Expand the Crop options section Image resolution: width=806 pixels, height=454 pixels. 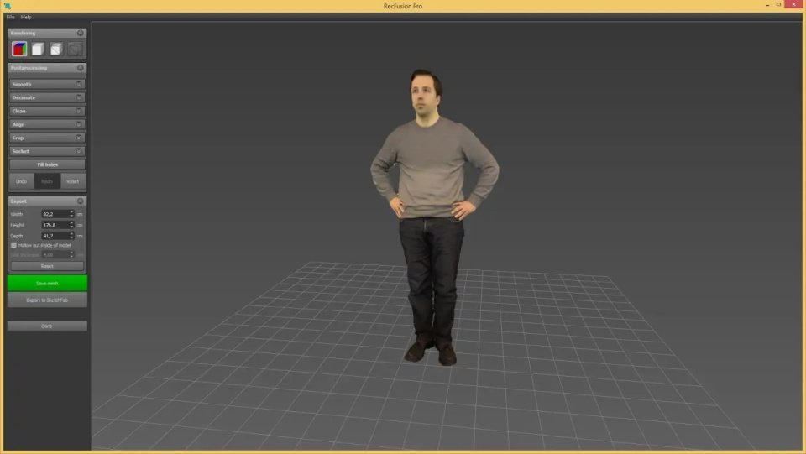click(x=47, y=138)
